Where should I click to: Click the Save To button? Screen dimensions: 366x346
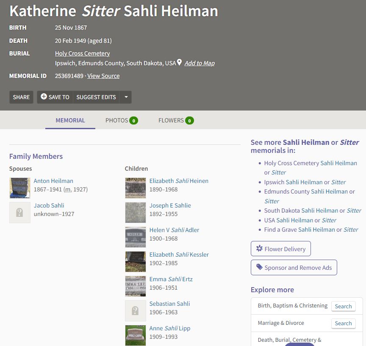point(55,97)
